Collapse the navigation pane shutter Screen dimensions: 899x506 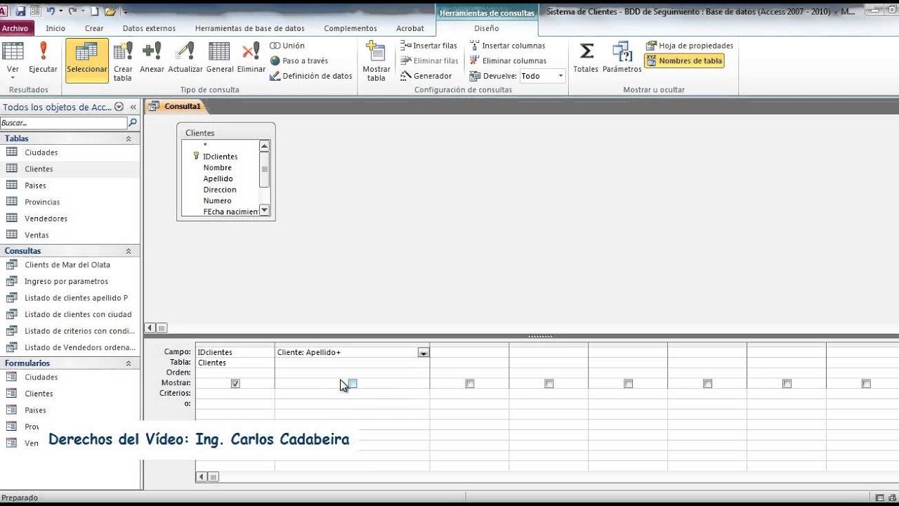point(133,107)
